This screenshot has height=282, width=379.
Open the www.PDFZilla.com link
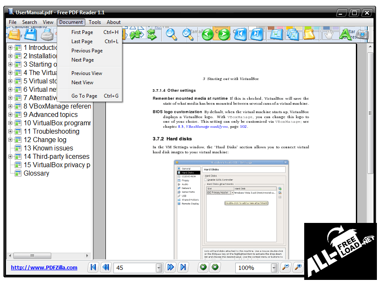click(x=44, y=267)
